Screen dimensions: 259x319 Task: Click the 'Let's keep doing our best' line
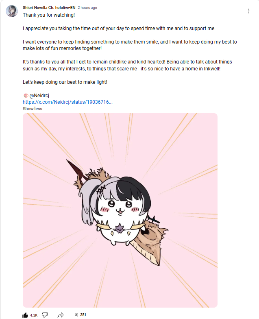(x=65, y=82)
